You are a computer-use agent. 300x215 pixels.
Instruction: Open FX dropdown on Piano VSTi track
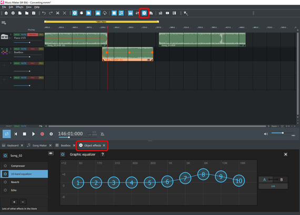click(x=41, y=35)
